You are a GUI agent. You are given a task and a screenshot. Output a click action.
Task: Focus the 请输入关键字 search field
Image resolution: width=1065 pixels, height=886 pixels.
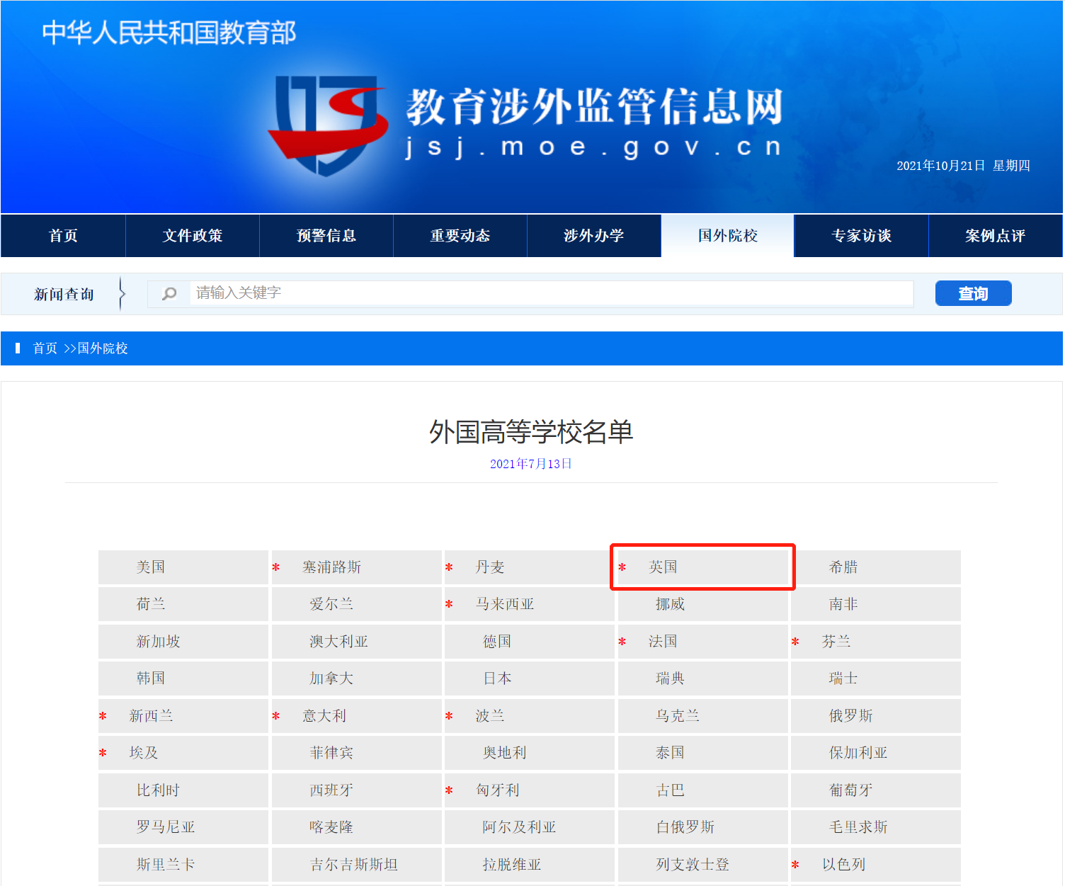coord(551,293)
